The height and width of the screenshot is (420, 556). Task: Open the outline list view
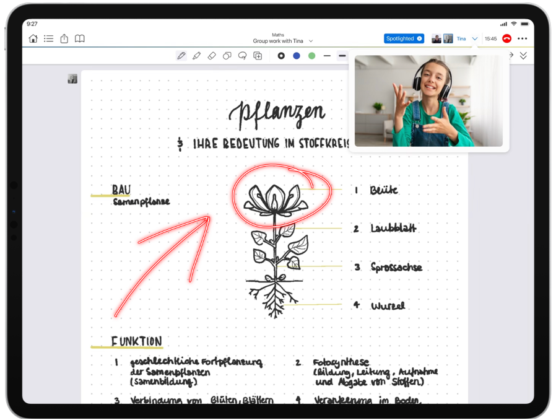tap(48, 38)
